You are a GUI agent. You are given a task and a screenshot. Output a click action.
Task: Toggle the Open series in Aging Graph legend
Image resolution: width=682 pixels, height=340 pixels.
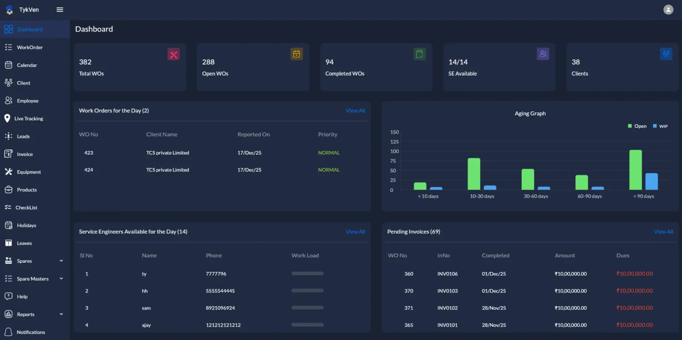pyautogui.click(x=637, y=126)
